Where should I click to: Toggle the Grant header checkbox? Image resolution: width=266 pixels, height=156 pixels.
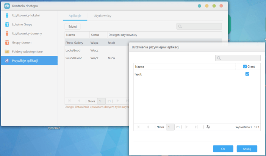[x=245, y=66]
